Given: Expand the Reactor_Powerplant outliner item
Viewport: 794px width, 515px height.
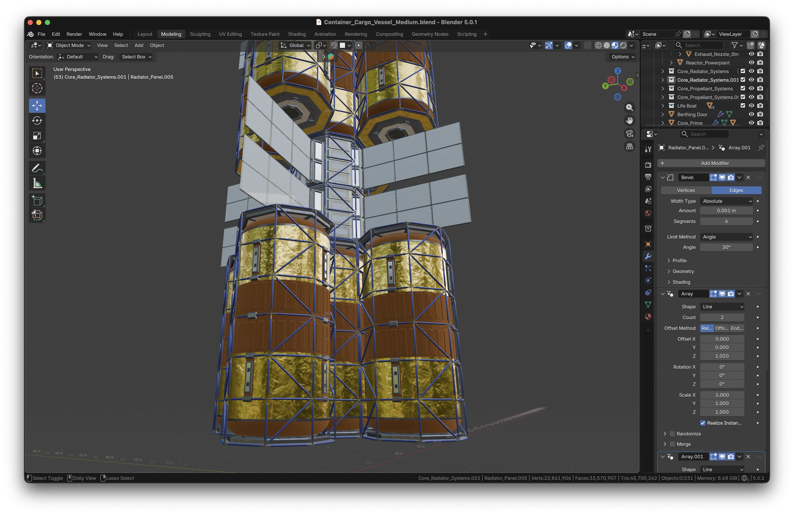Looking at the screenshot, I should (671, 62).
